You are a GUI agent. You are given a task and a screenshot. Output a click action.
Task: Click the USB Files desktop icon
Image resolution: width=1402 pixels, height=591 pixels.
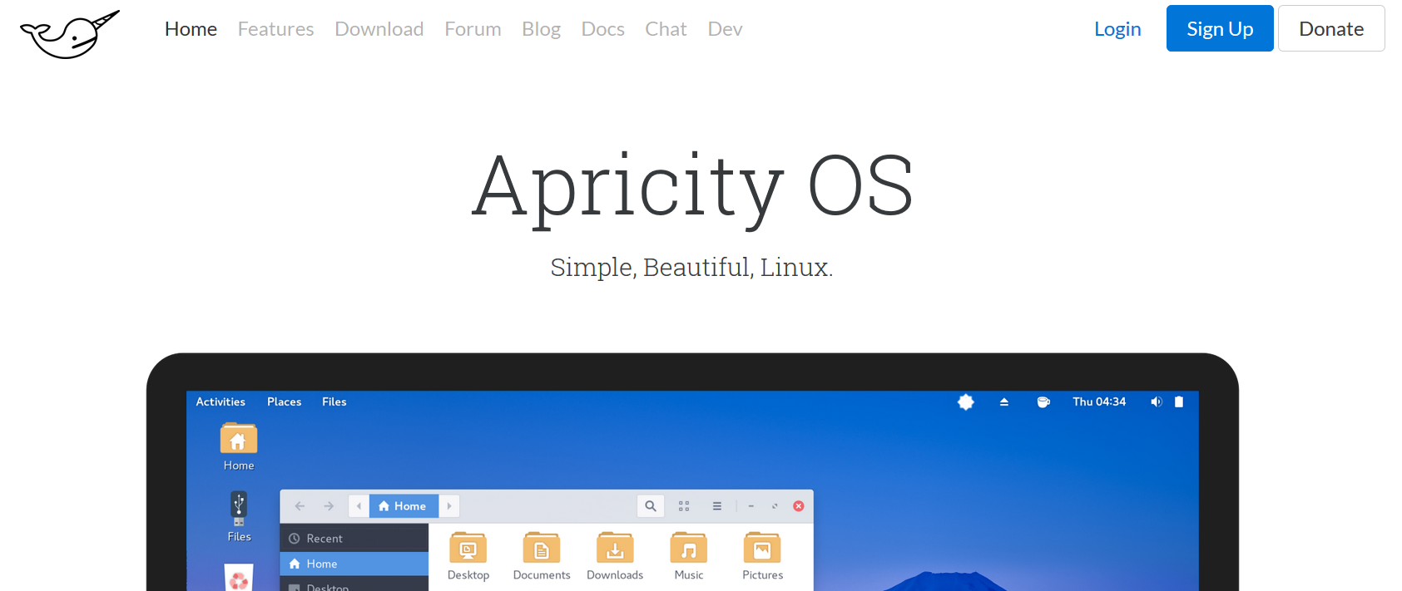(x=239, y=509)
